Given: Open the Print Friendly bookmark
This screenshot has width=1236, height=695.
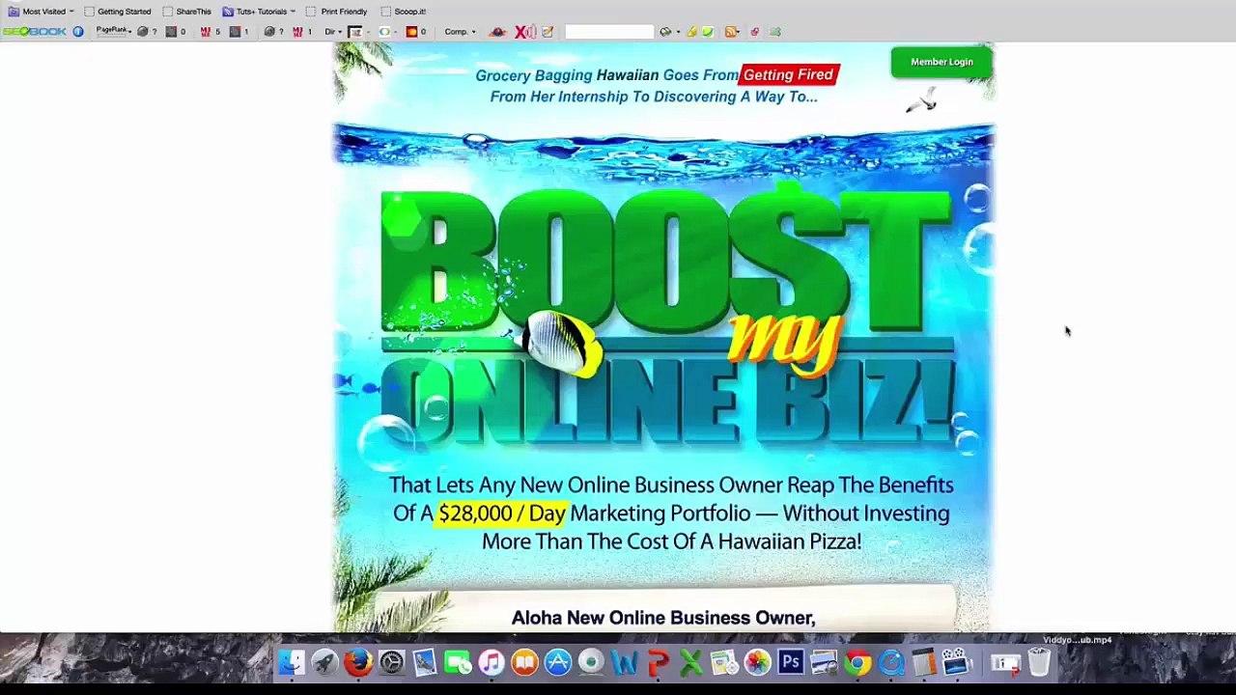Looking at the screenshot, I should [337, 12].
